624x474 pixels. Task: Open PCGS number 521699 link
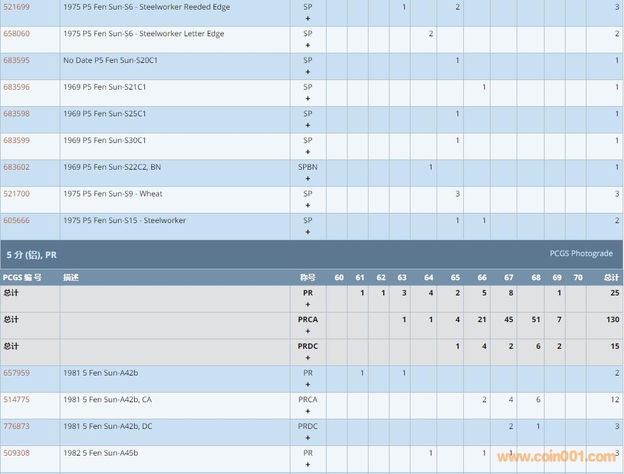coord(17,7)
